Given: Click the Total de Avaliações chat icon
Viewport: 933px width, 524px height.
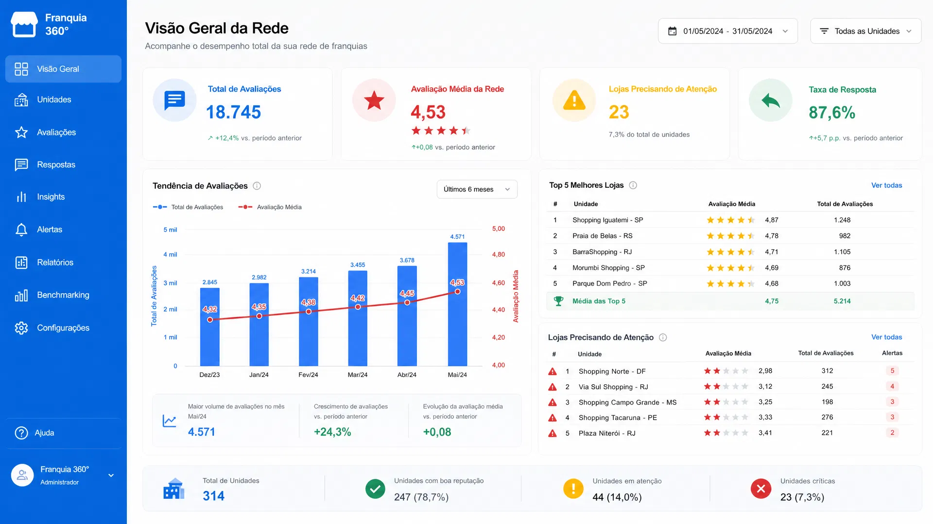Looking at the screenshot, I should pos(174,100).
